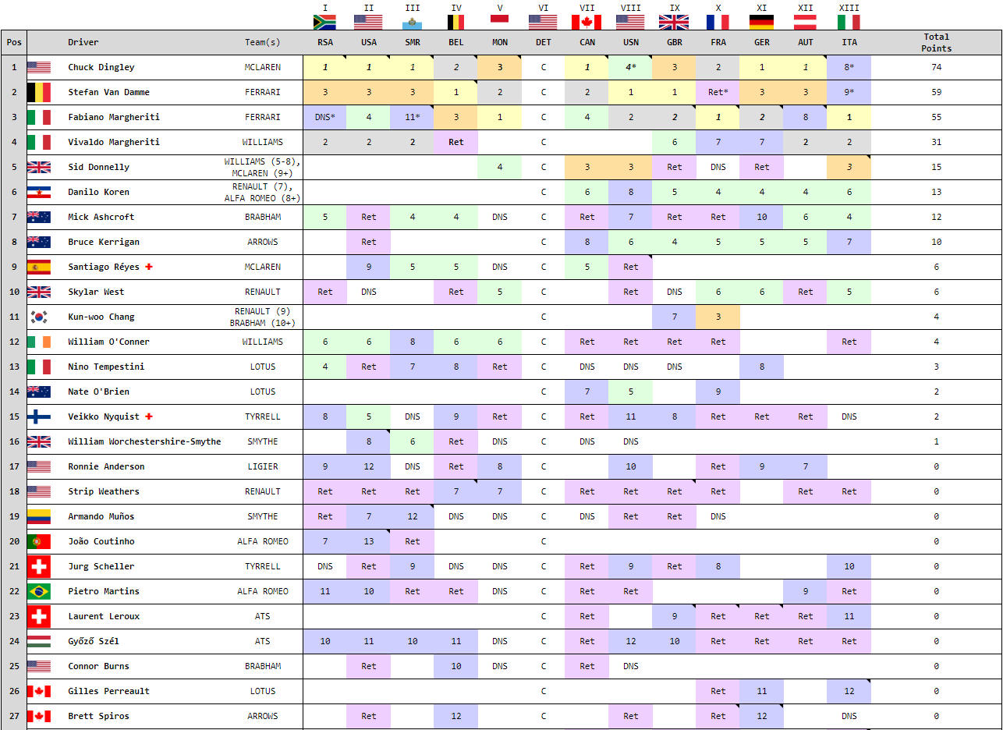Open the Hungarian flag beside Győző Szél
Viewport: 1003px width, 730px height.
[39, 641]
